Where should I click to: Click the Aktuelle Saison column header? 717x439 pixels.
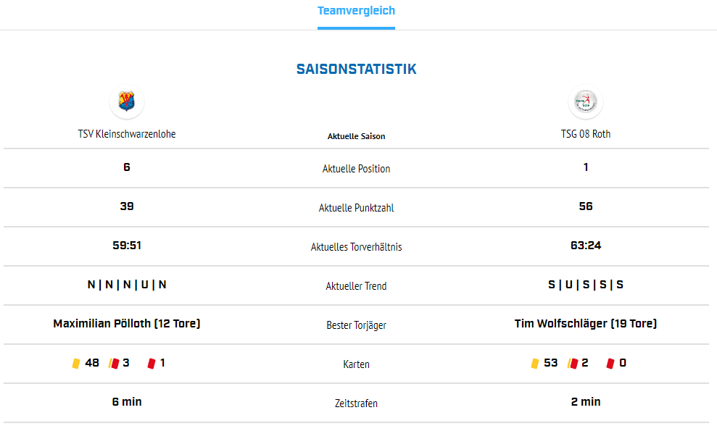pyautogui.click(x=356, y=136)
